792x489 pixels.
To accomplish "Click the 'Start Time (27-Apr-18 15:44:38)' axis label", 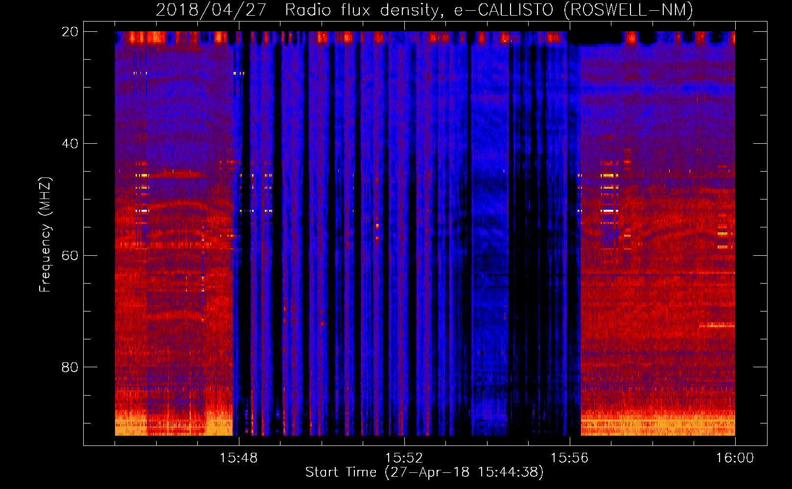I will click(424, 472).
